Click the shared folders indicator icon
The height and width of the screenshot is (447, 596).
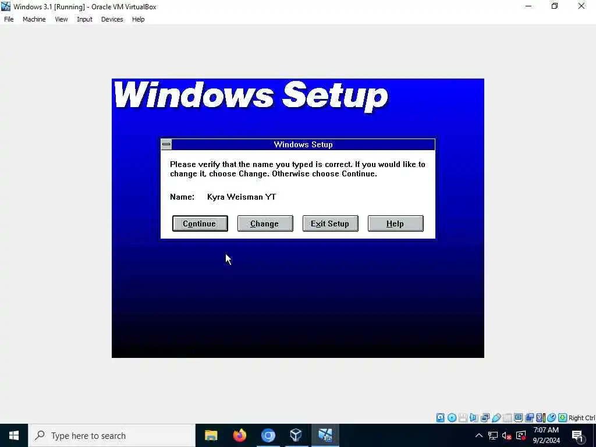pyautogui.click(x=507, y=418)
